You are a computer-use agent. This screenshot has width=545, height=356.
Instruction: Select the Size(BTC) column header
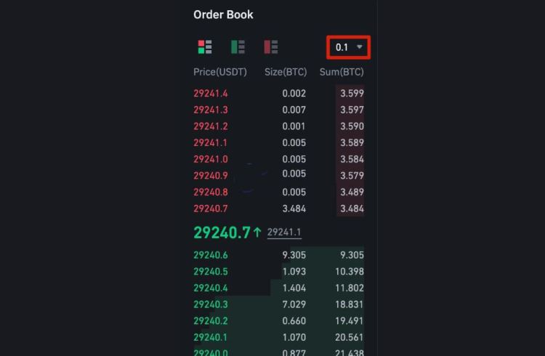[285, 72]
